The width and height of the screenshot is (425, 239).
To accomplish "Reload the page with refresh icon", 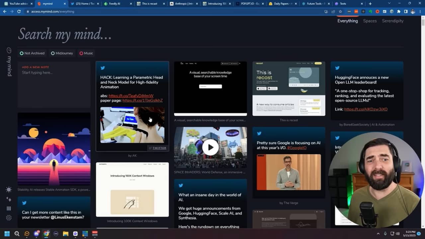I will click(19, 11).
